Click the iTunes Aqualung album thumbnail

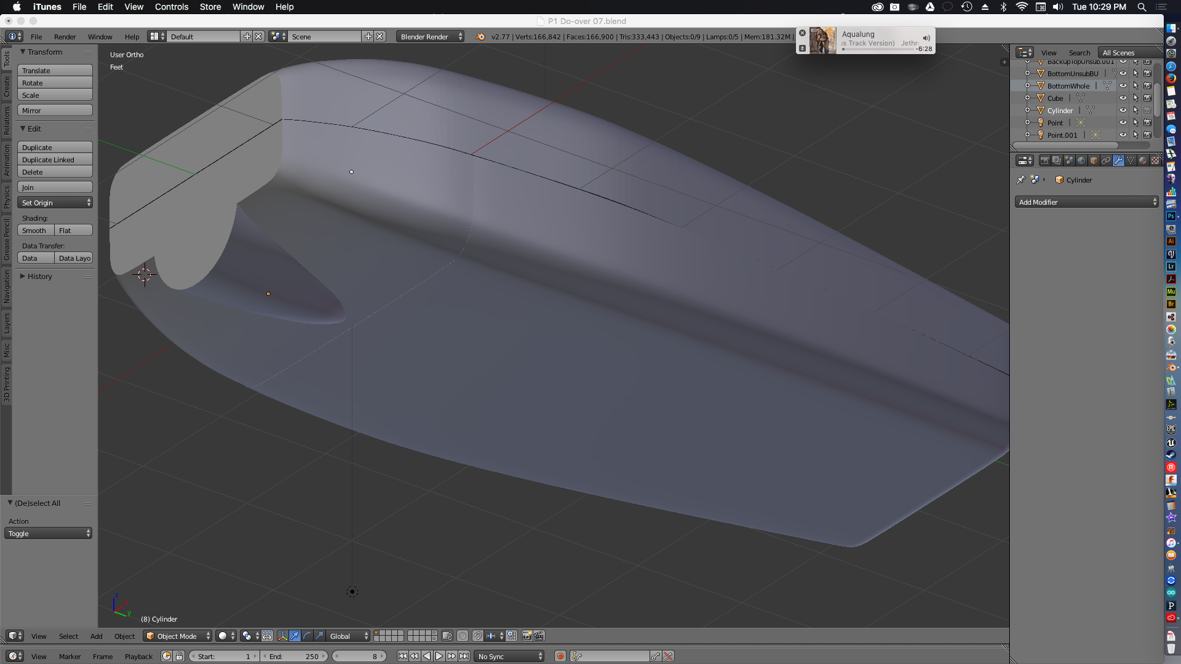click(822, 41)
